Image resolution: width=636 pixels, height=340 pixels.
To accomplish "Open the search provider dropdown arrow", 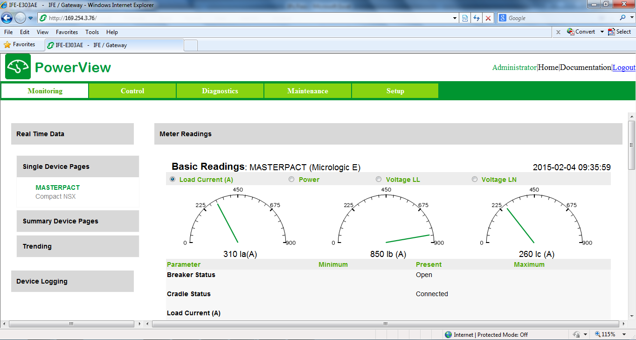I will click(x=631, y=18).
